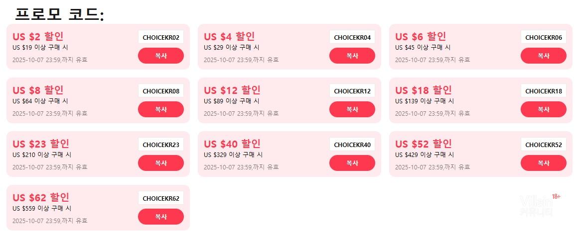Viewport: 578px width, 234px height.
Task: Select the CHOICEKR12 code box
Action: pos(352,91)
